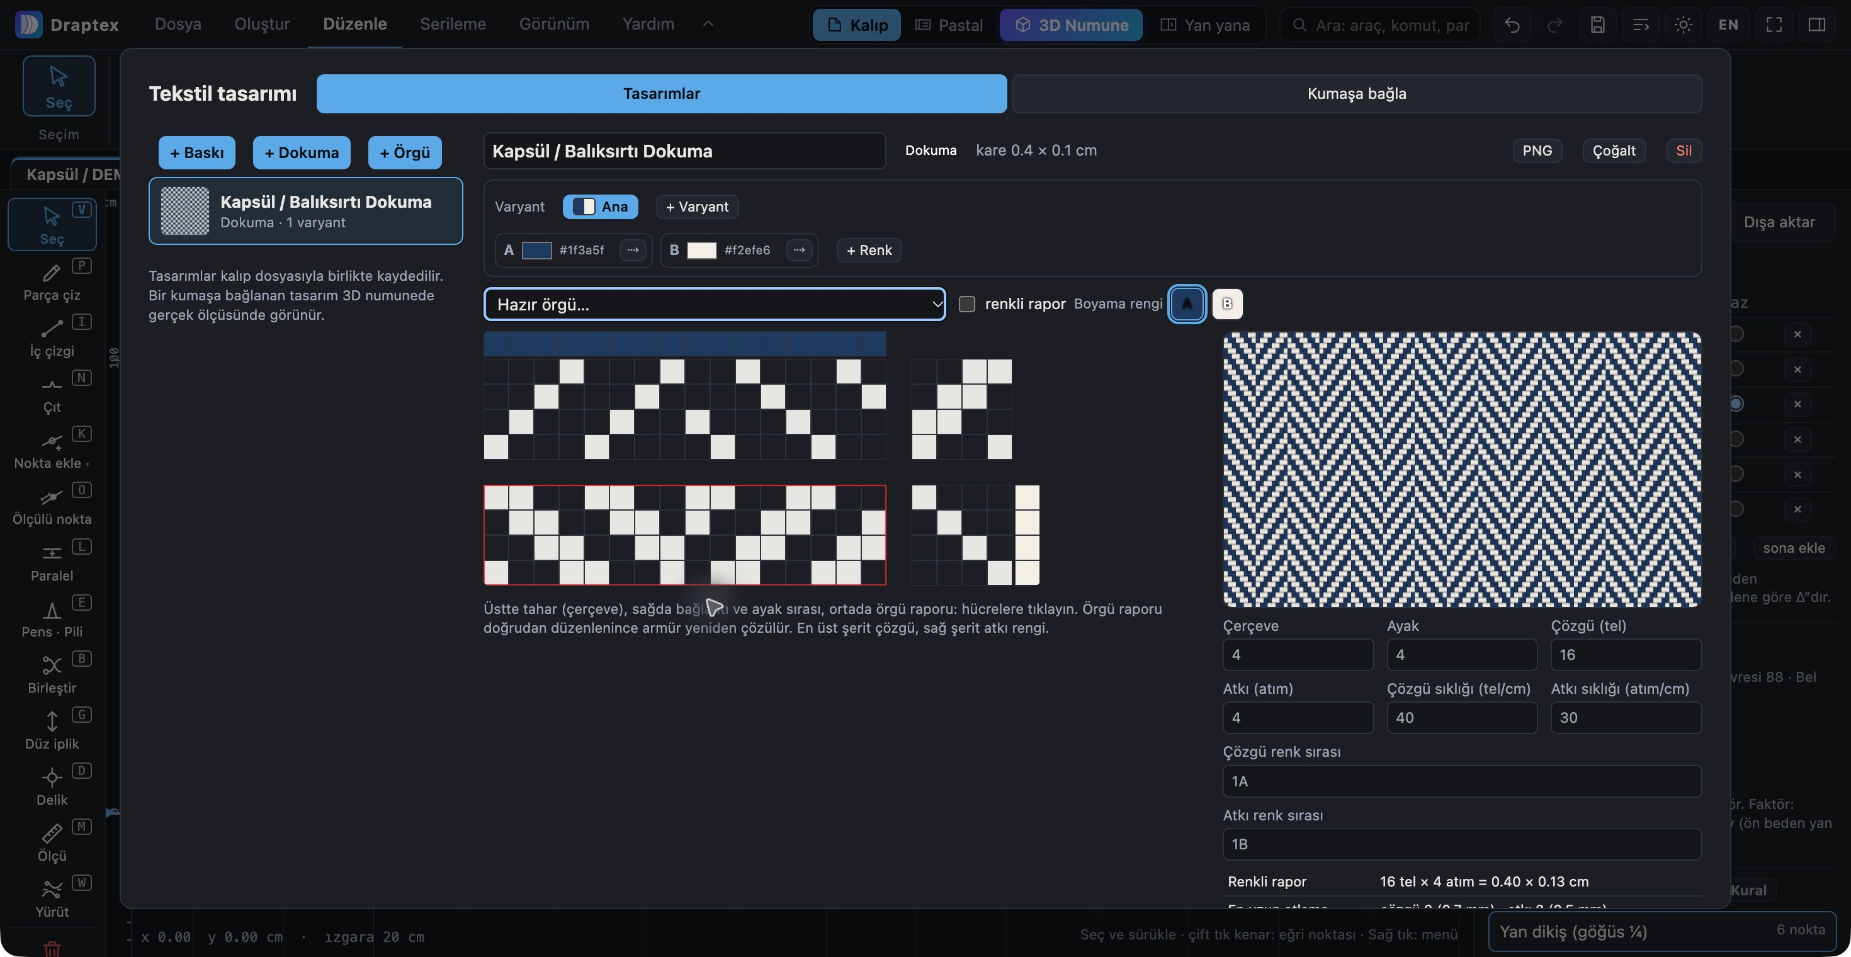
Task: Click the + Örgü button
Action: 405,152
